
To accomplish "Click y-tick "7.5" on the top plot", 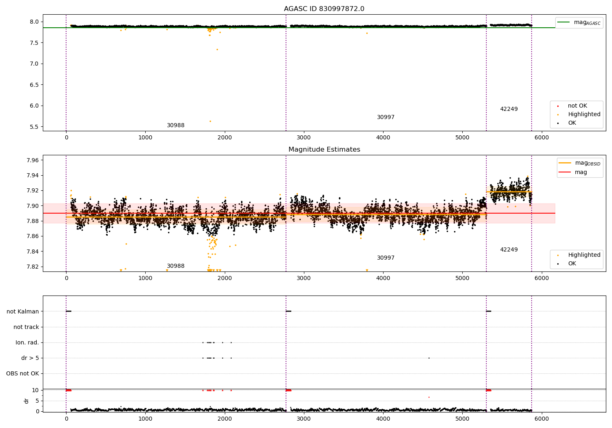I will 34,43.
